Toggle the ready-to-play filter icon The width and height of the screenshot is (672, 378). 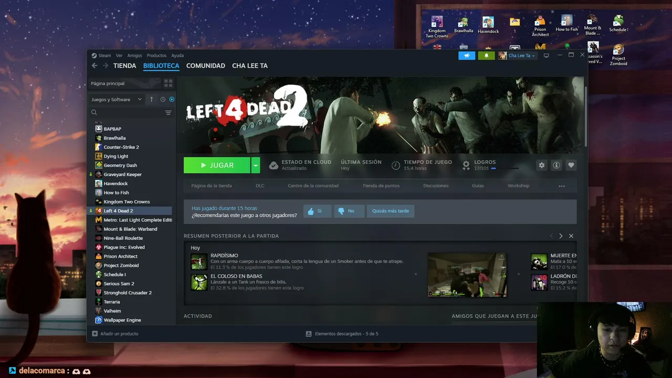coord(172,99)
